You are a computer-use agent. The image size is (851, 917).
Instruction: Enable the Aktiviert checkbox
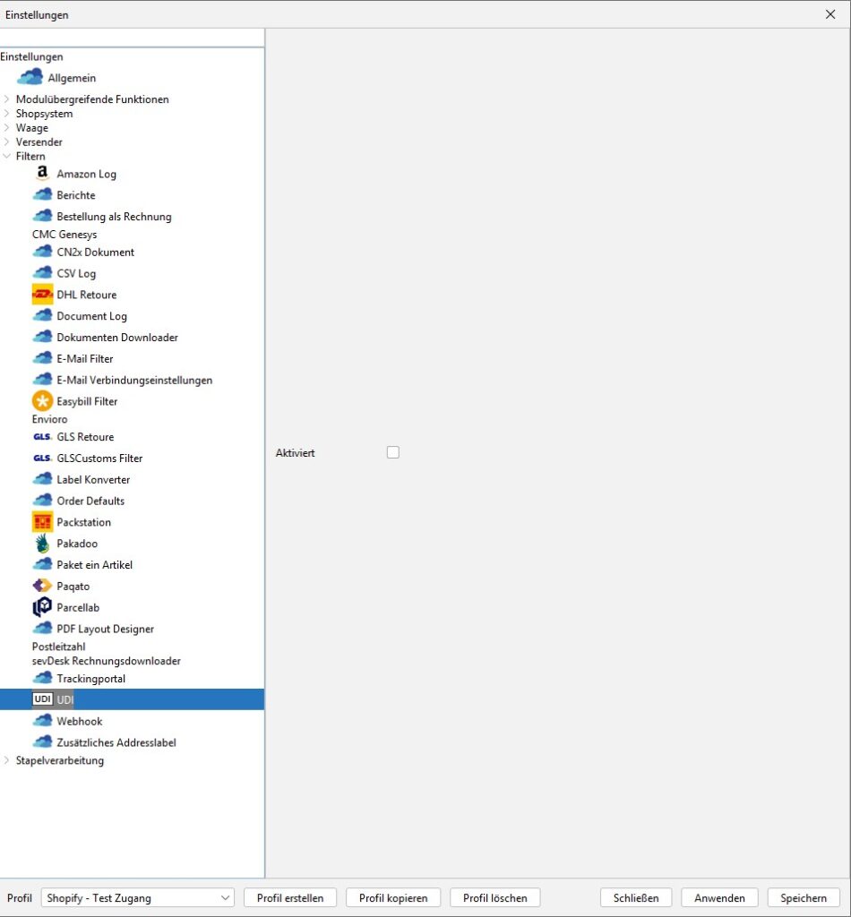[x=393, y=453]
